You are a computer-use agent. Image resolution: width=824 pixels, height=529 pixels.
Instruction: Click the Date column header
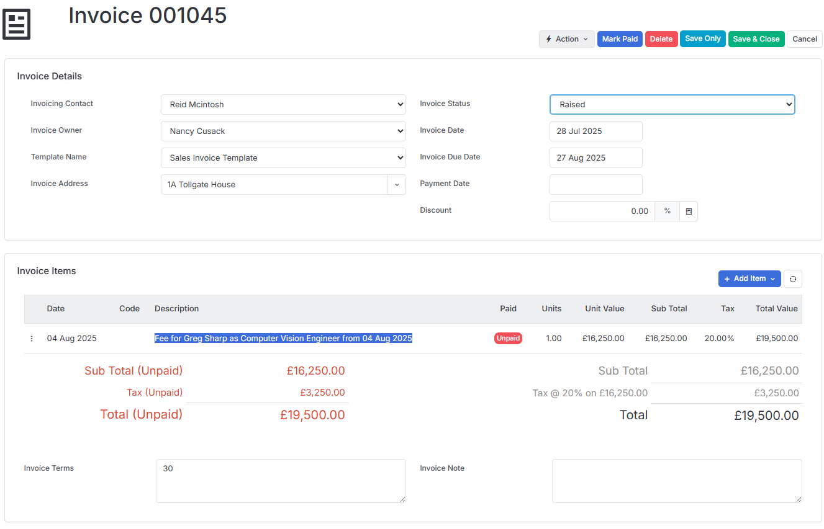coord(56,309)
